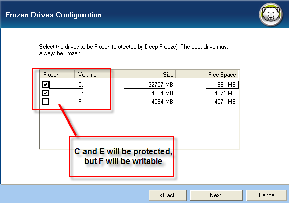
Task: Click the Frozen Drives Configuration title
Action: coord(53,15)
